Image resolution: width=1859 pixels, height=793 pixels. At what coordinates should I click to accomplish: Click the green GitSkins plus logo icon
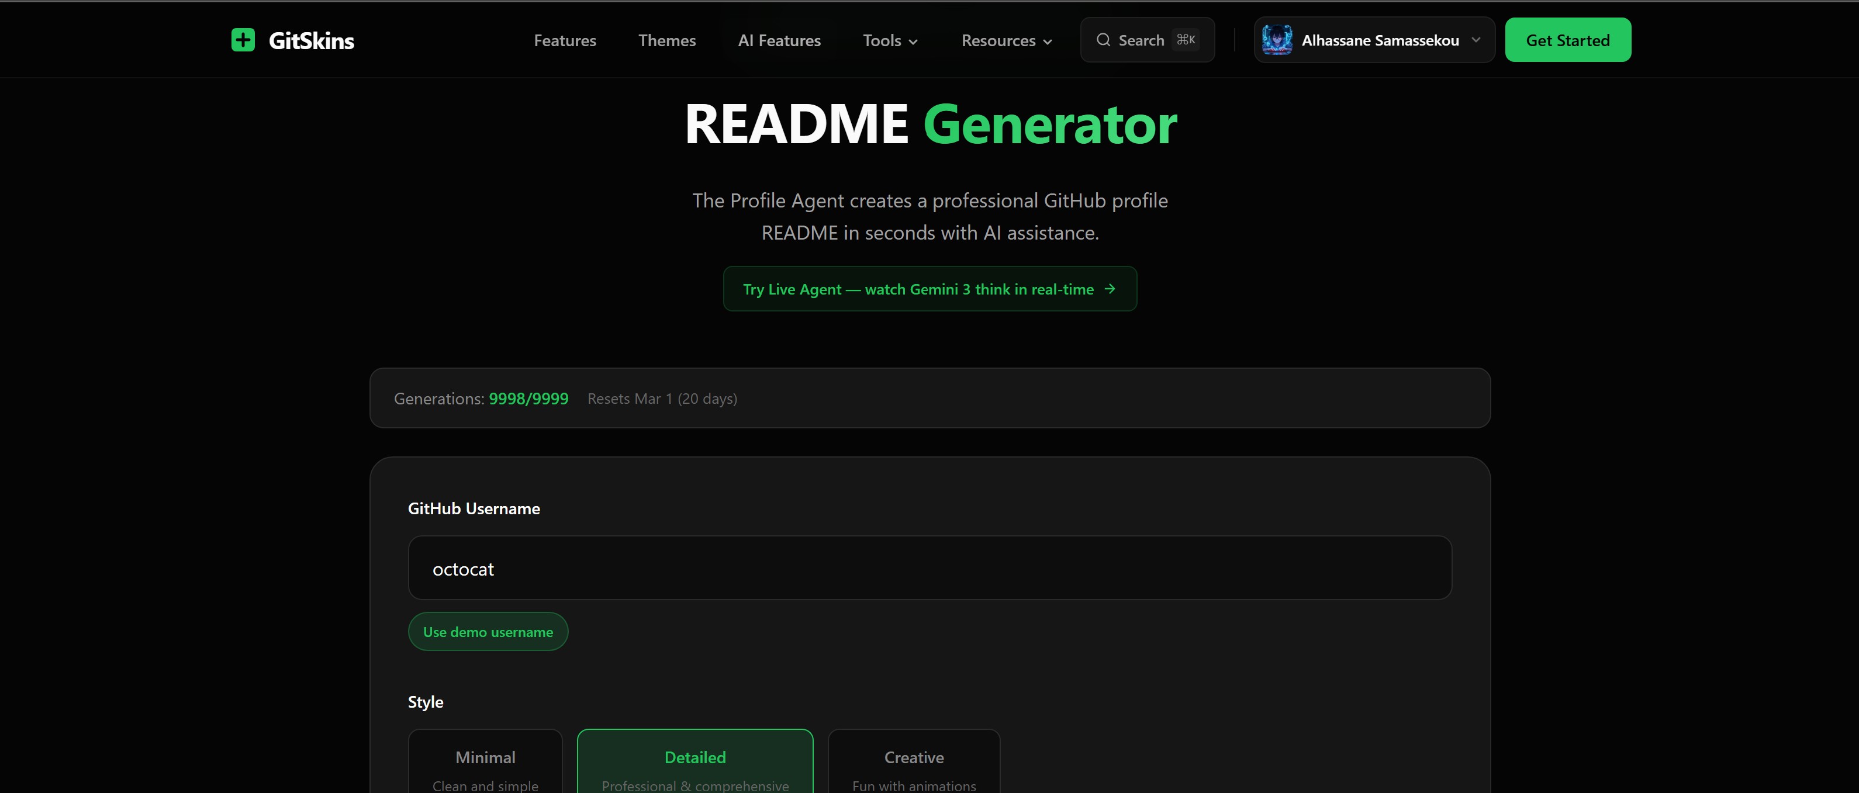[x=243, y=40]
